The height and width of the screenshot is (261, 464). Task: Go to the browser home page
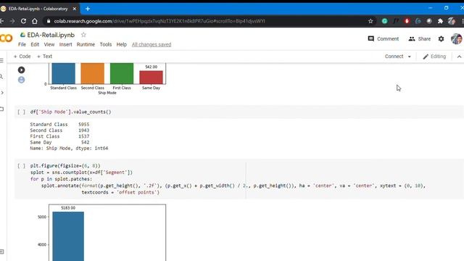tap(35, 21)
